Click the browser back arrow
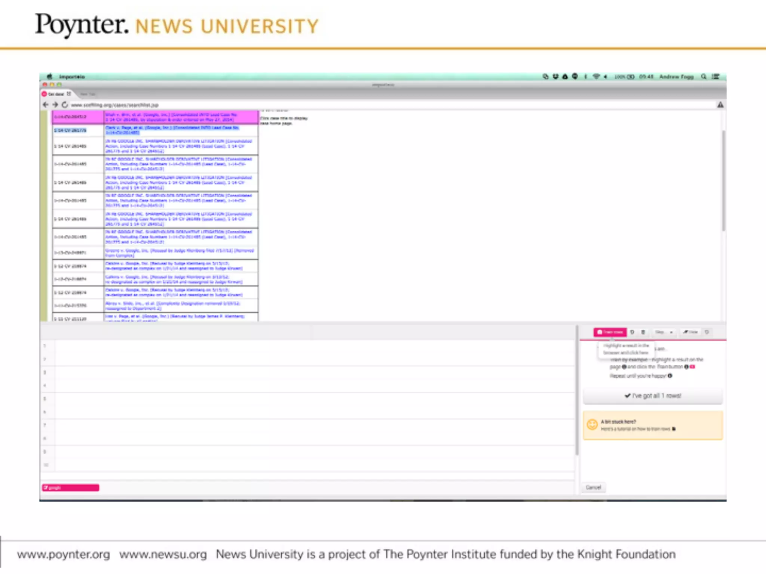766x574 pixels. tap(46, 105)
